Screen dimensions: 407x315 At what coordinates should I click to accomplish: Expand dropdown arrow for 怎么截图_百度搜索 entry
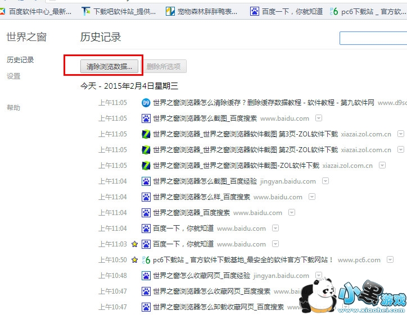point(319,118)
